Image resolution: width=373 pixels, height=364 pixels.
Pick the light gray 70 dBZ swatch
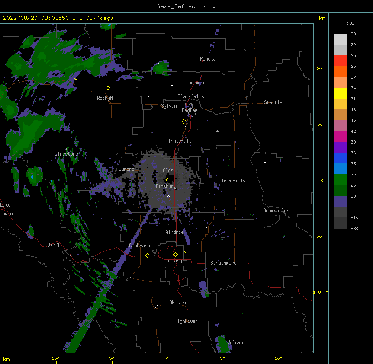[340, 50]
